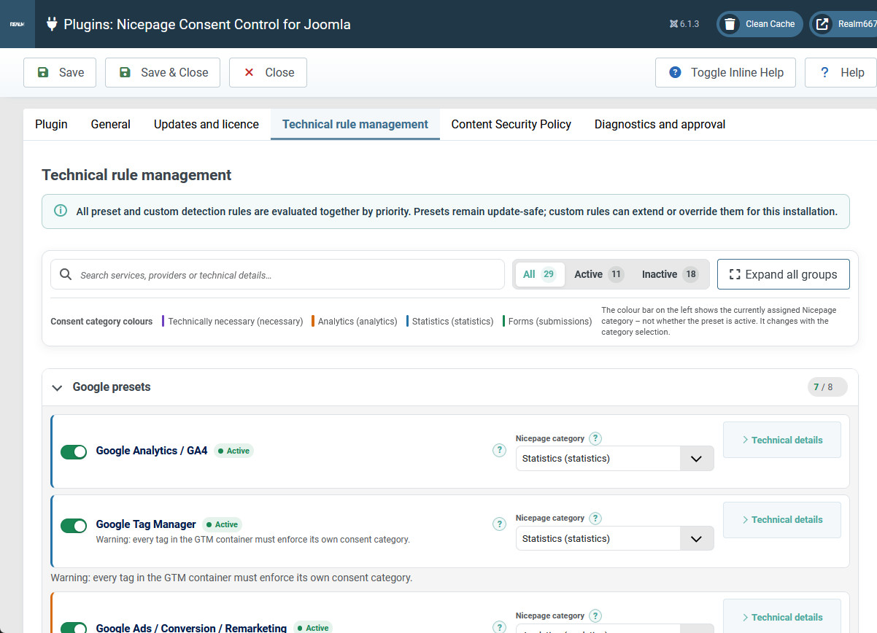Focus the search services input field
This screenshot has width=877, height=633.
[277, 274]
